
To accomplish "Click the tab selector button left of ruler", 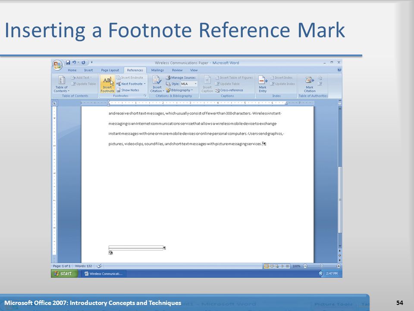I will tap(54, 103).
